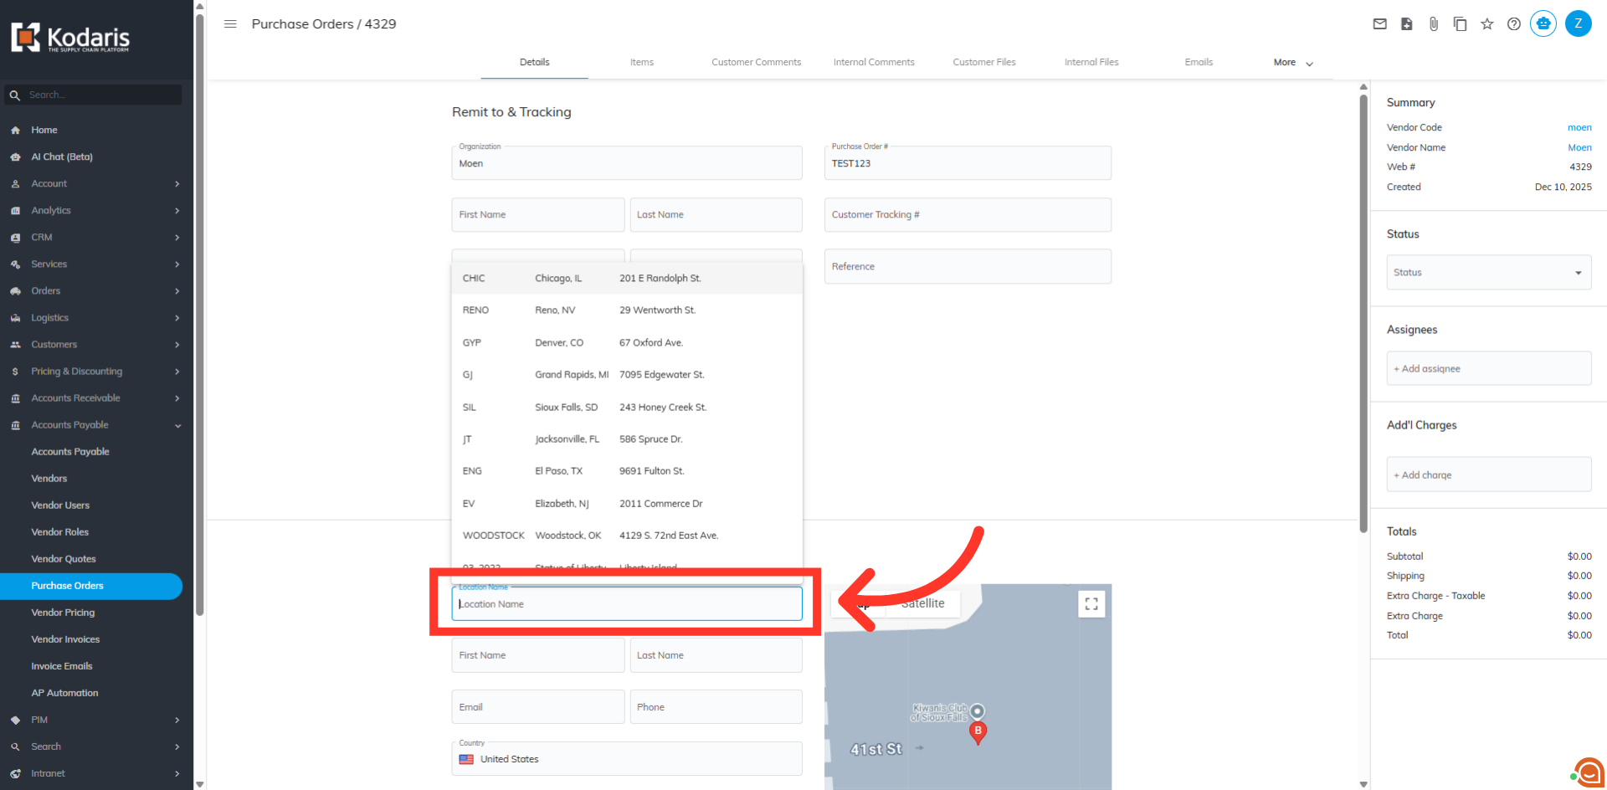The image size is (1607, 790).
Task: Click the mail envelope icon
Action: click(x=1380, y=24)
